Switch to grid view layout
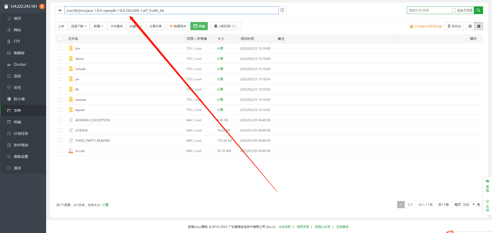Viewport: 492px width, 233px height. (470, 26)
